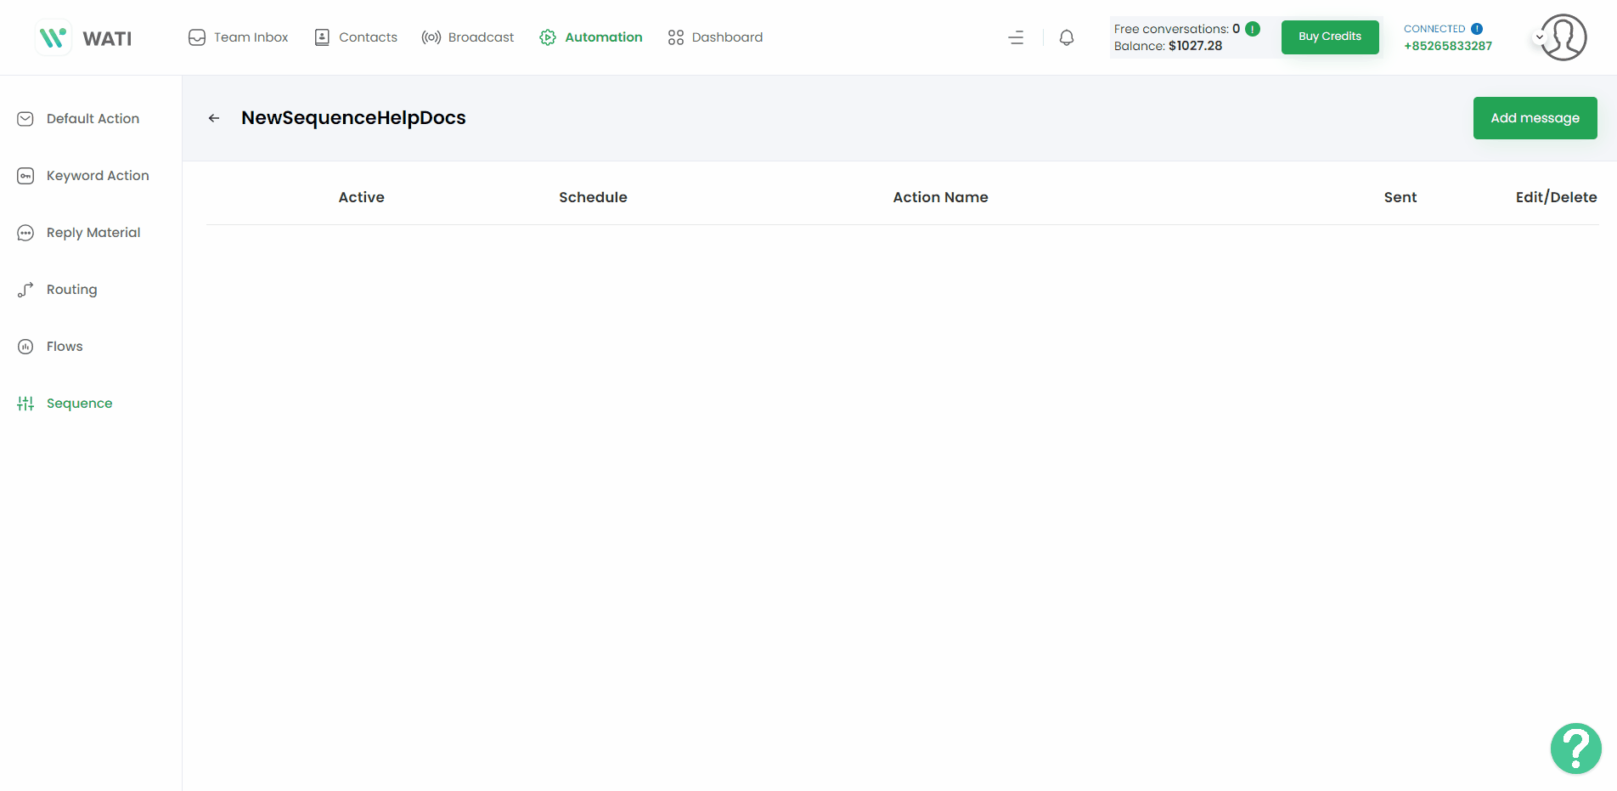1617x791 pixels.
Task: Click the WATI logo icon
Action: 54,37
